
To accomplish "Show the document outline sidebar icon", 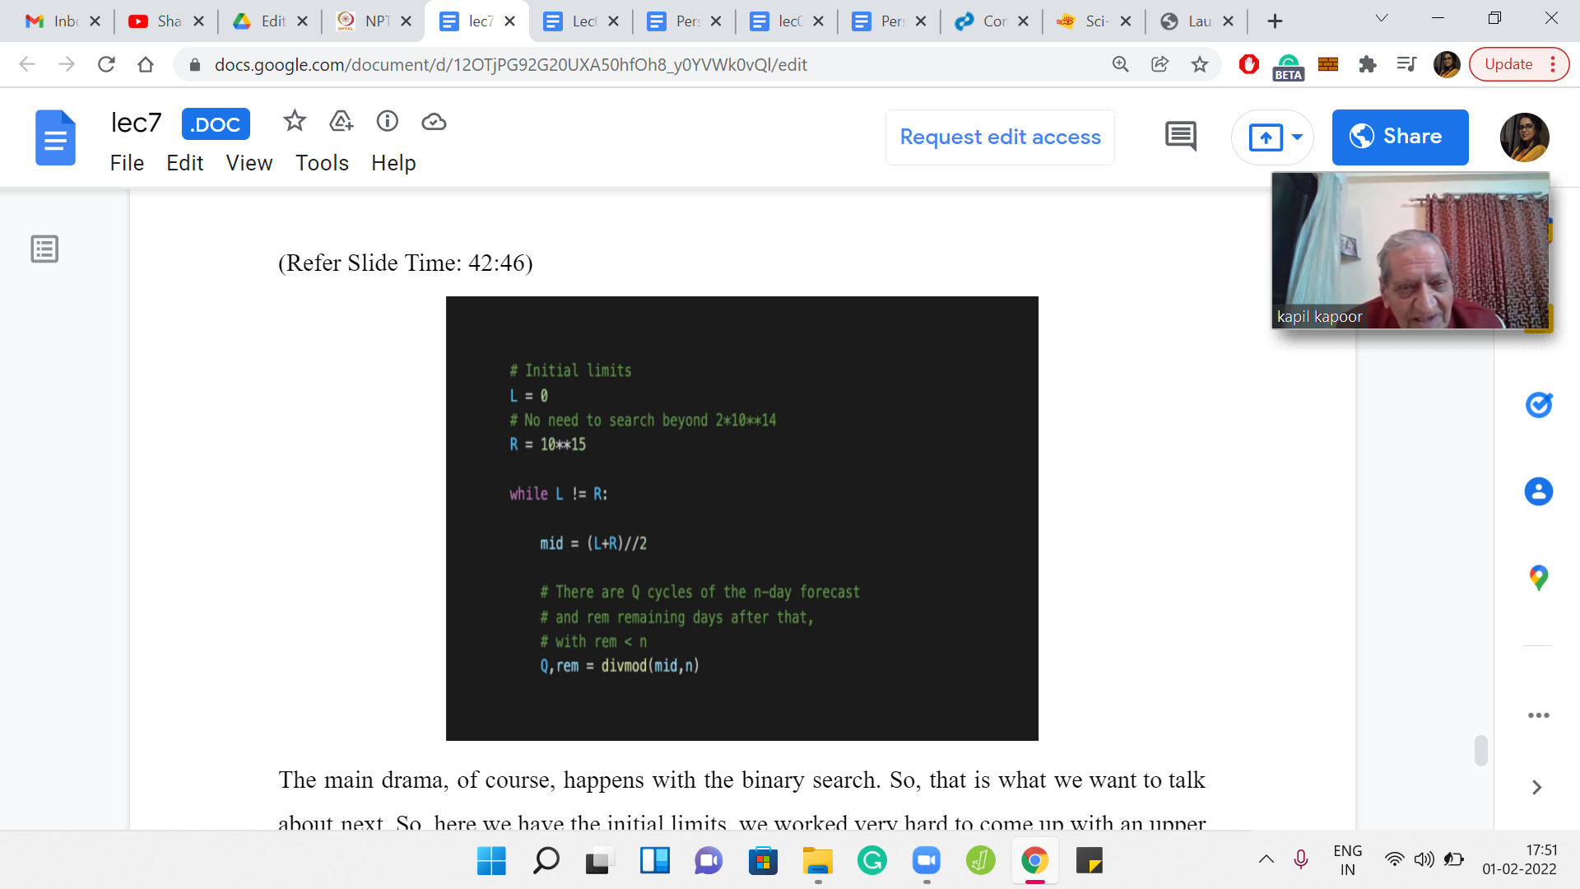I will coord(44,249).
